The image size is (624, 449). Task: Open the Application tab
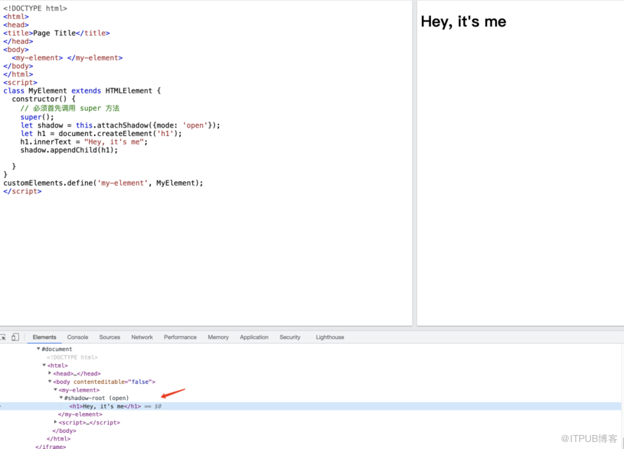pos(254,337)
